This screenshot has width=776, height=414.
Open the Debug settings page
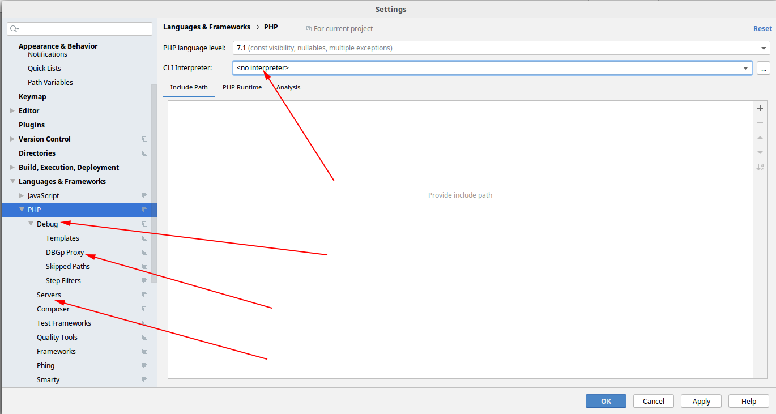click(48, 224)
